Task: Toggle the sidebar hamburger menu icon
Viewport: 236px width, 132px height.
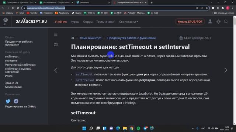Action: click(56, 34)
